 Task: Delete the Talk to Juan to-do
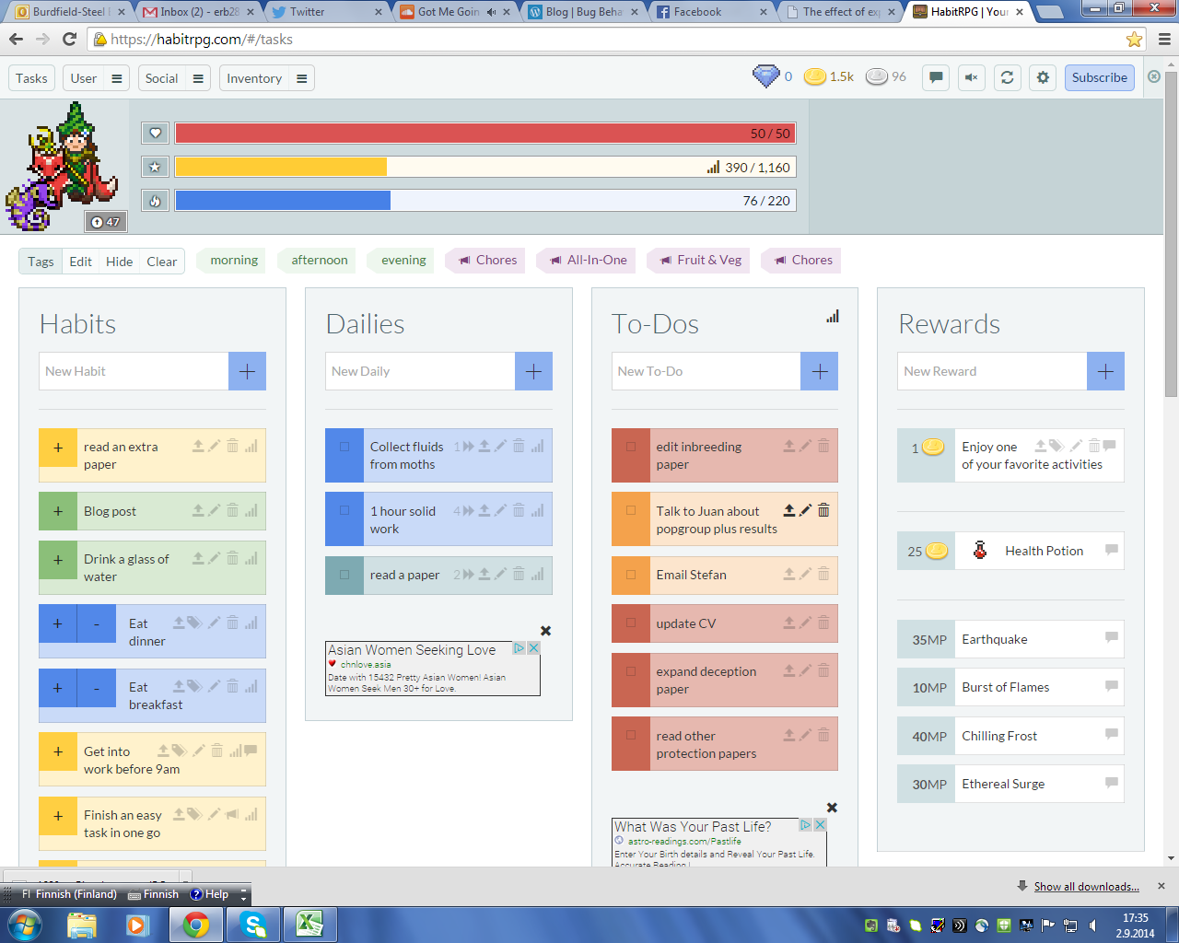pos(823,510)
